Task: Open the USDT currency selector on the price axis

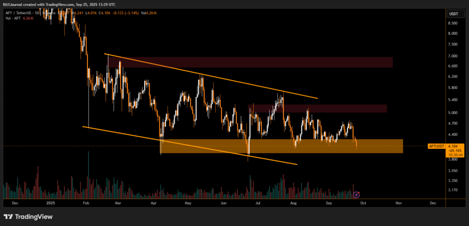Action: point(453,14)
